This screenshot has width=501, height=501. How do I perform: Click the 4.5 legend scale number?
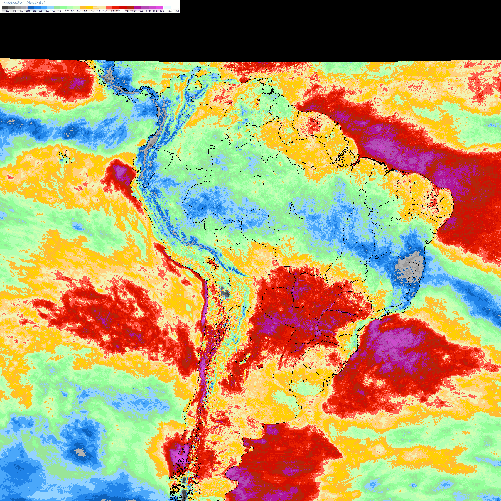(x=60, y=11)
